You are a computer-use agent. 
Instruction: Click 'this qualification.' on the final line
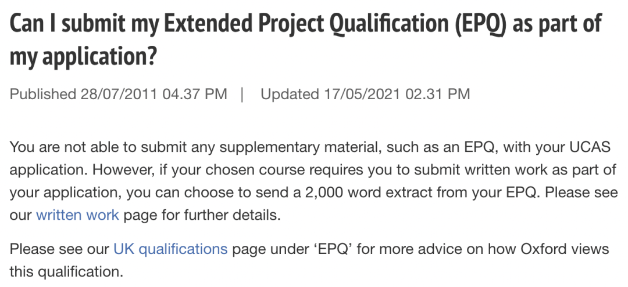pos(66,272)
